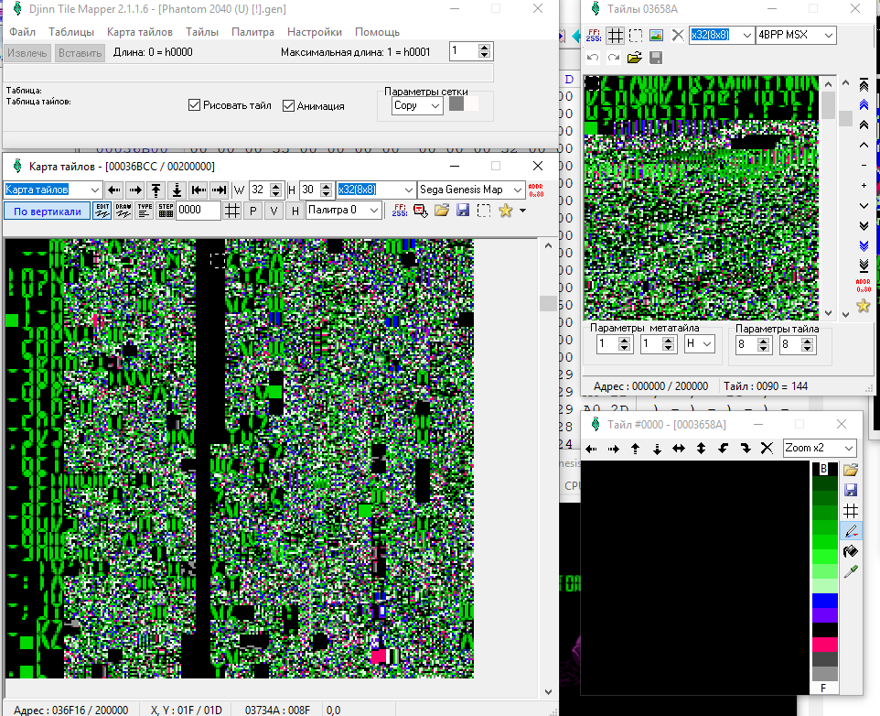Clear tile with X icon in tile editor

click(x=767, y=448)
